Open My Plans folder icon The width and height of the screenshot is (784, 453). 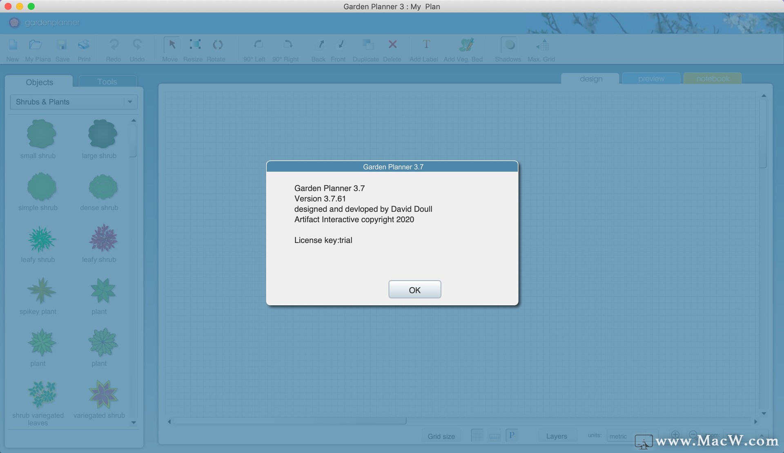(x=36, y=45)
